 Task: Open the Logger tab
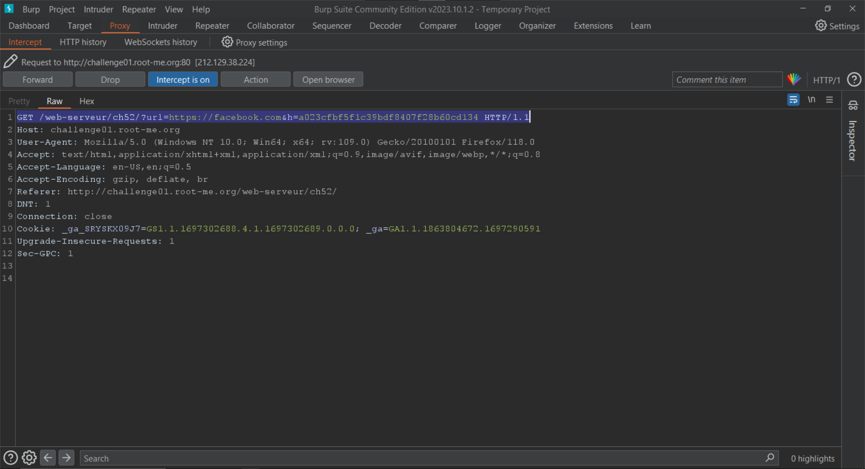point(488,26)
